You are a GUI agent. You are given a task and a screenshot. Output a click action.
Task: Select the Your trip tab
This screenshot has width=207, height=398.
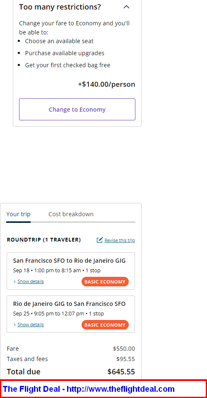(x=18, y=214)
